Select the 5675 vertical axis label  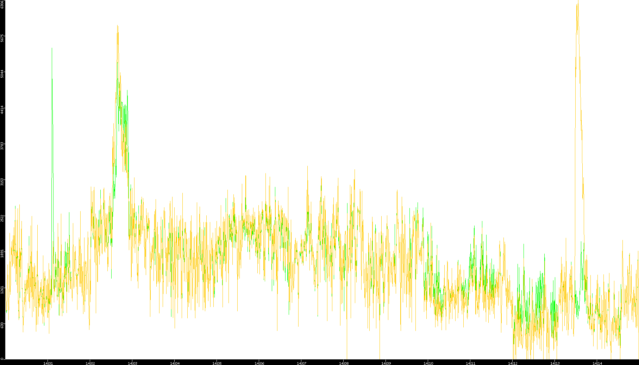click(2, 38)
